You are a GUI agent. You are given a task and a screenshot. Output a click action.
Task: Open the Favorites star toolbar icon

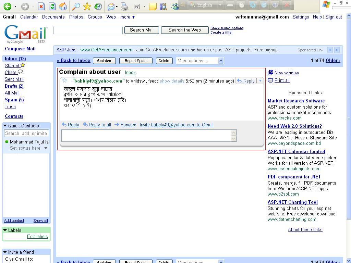pos(87,7)
